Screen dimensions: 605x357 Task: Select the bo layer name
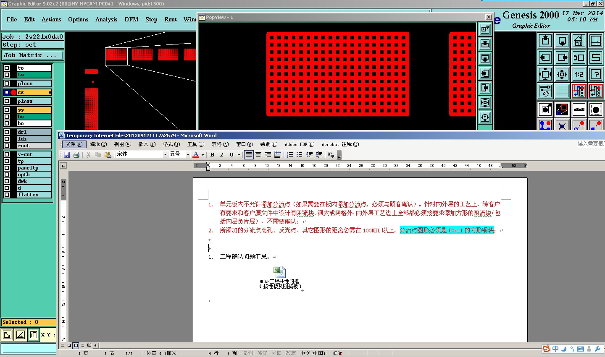pyautogui.click(x=34, y=123)
